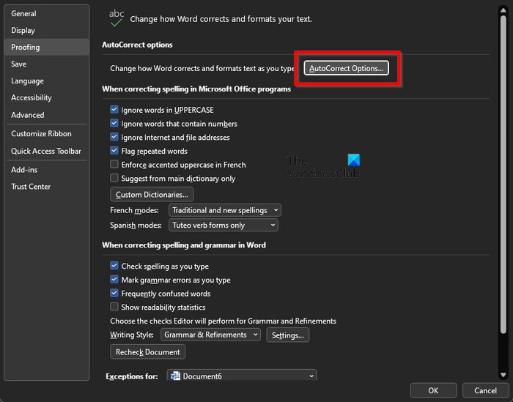Enable Show readability statistics option
This screenshot has width=513, height=402.
[x=114, y=307]
